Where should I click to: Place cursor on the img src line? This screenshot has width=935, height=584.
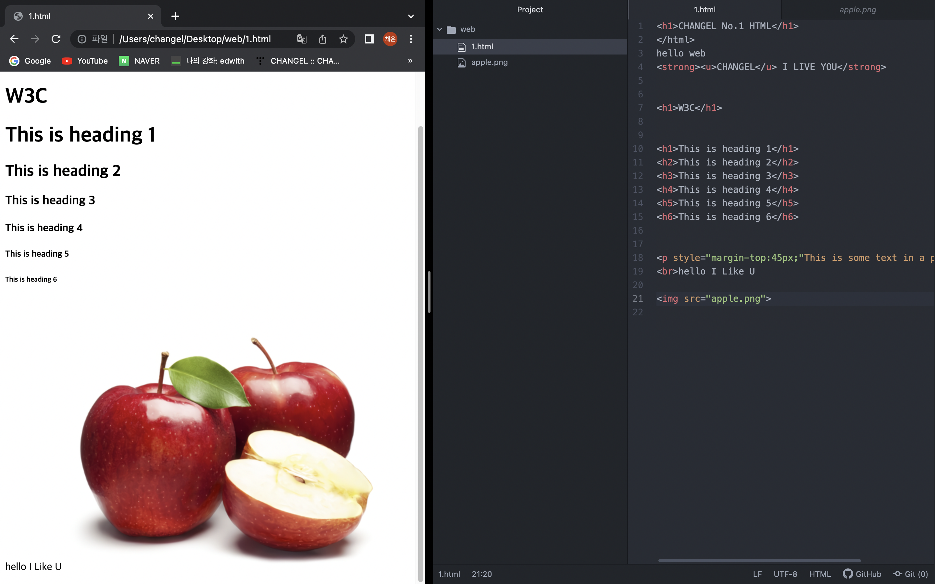714,298
